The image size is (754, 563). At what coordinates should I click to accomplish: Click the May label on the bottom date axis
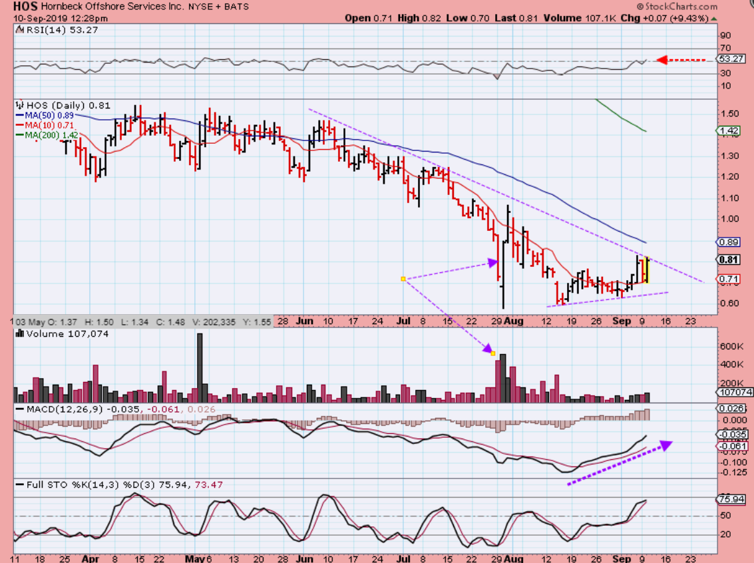click(x=195, y=558)
